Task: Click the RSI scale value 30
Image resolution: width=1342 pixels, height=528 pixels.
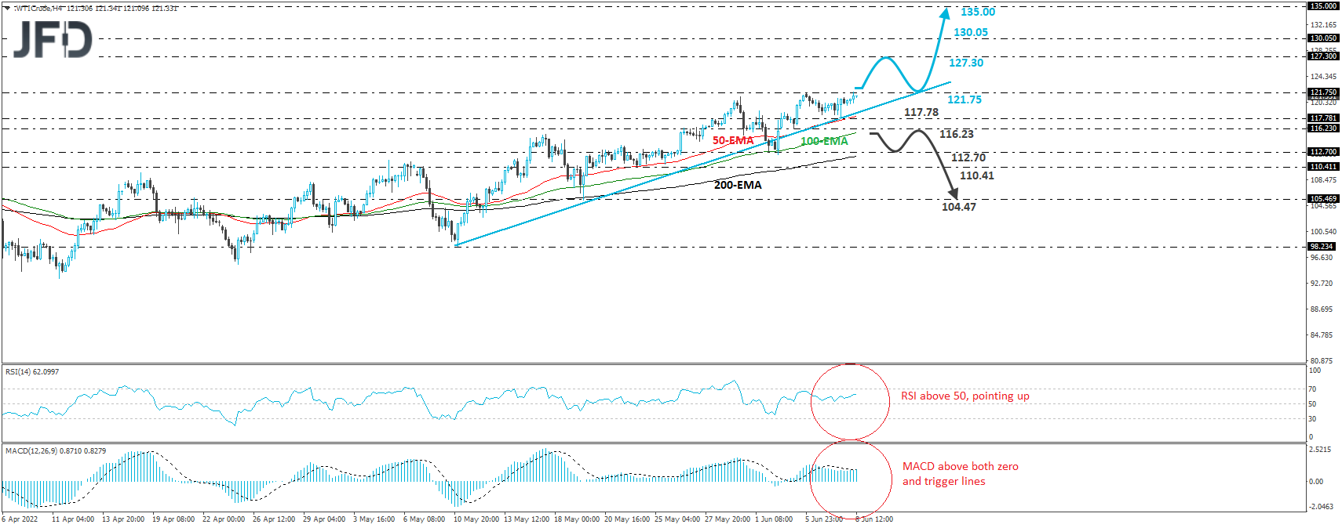Action: [1313, 419]
